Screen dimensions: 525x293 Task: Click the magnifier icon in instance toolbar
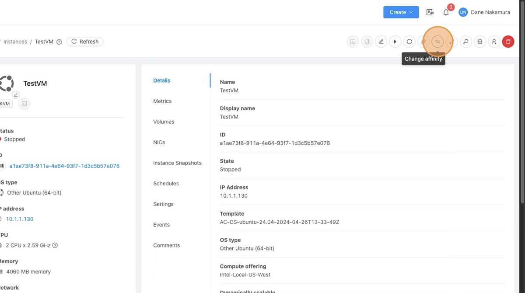(466, 42)
